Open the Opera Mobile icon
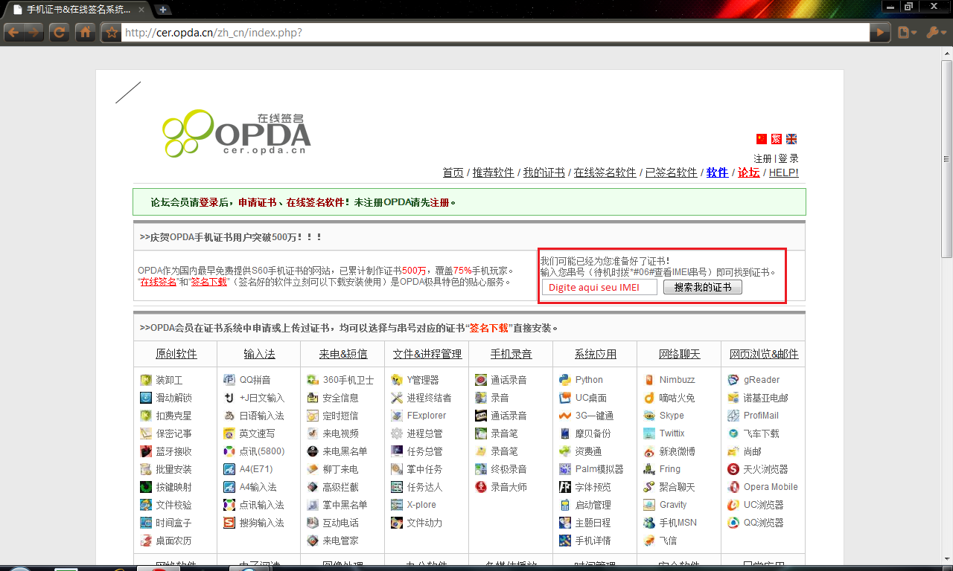The image size is (953, 571). [x=733, y=487]
